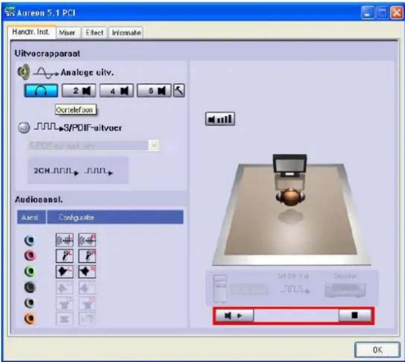Click the pink audio jack

coord(30,256)
